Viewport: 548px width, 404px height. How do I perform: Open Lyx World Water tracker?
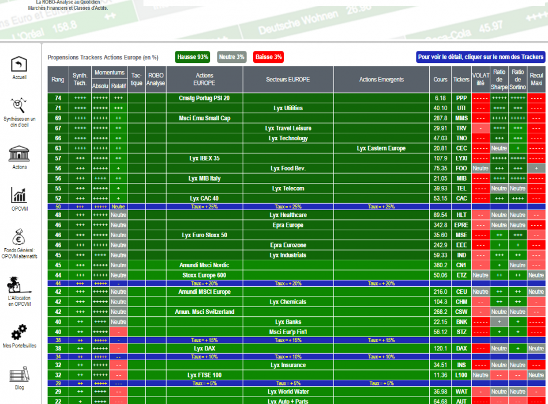288,392
